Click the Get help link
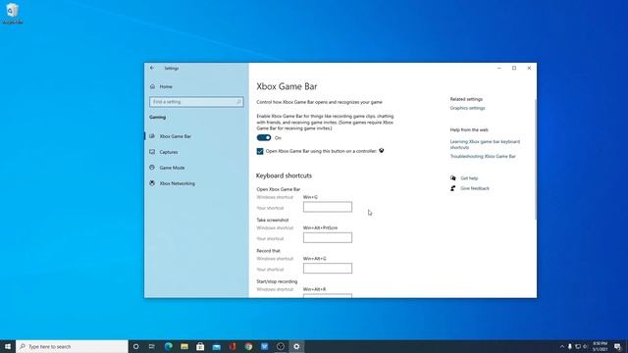 click(x=469, y=178)
